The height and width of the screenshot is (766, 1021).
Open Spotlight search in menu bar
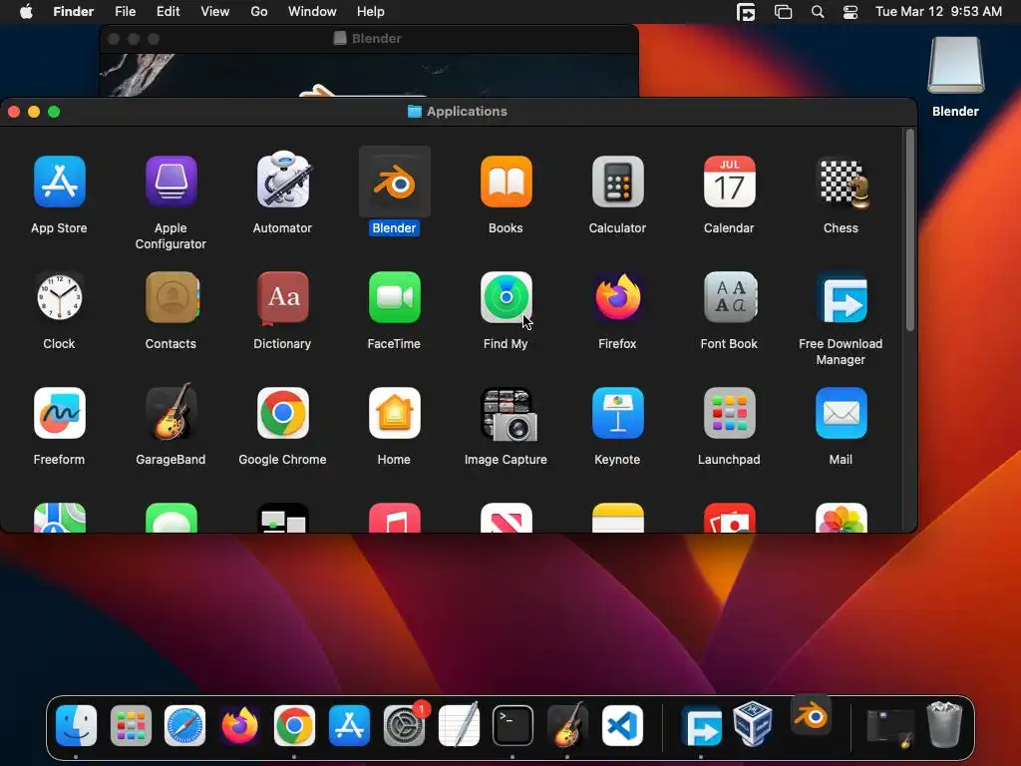[818, 12]
